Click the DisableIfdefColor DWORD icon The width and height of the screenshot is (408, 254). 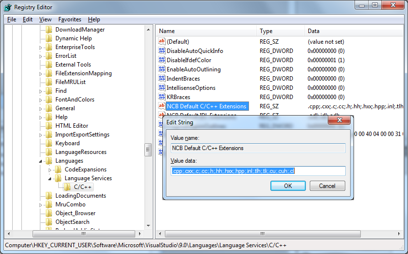(161, 60)
